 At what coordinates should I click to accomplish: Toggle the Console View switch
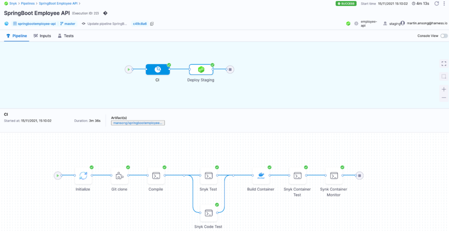[444, 36]
